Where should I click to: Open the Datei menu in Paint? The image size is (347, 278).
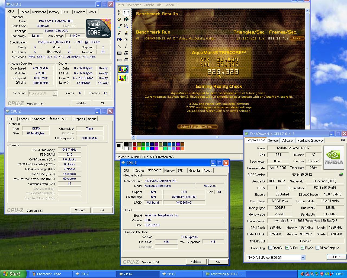pyautogui.click(x=120, y=5)
